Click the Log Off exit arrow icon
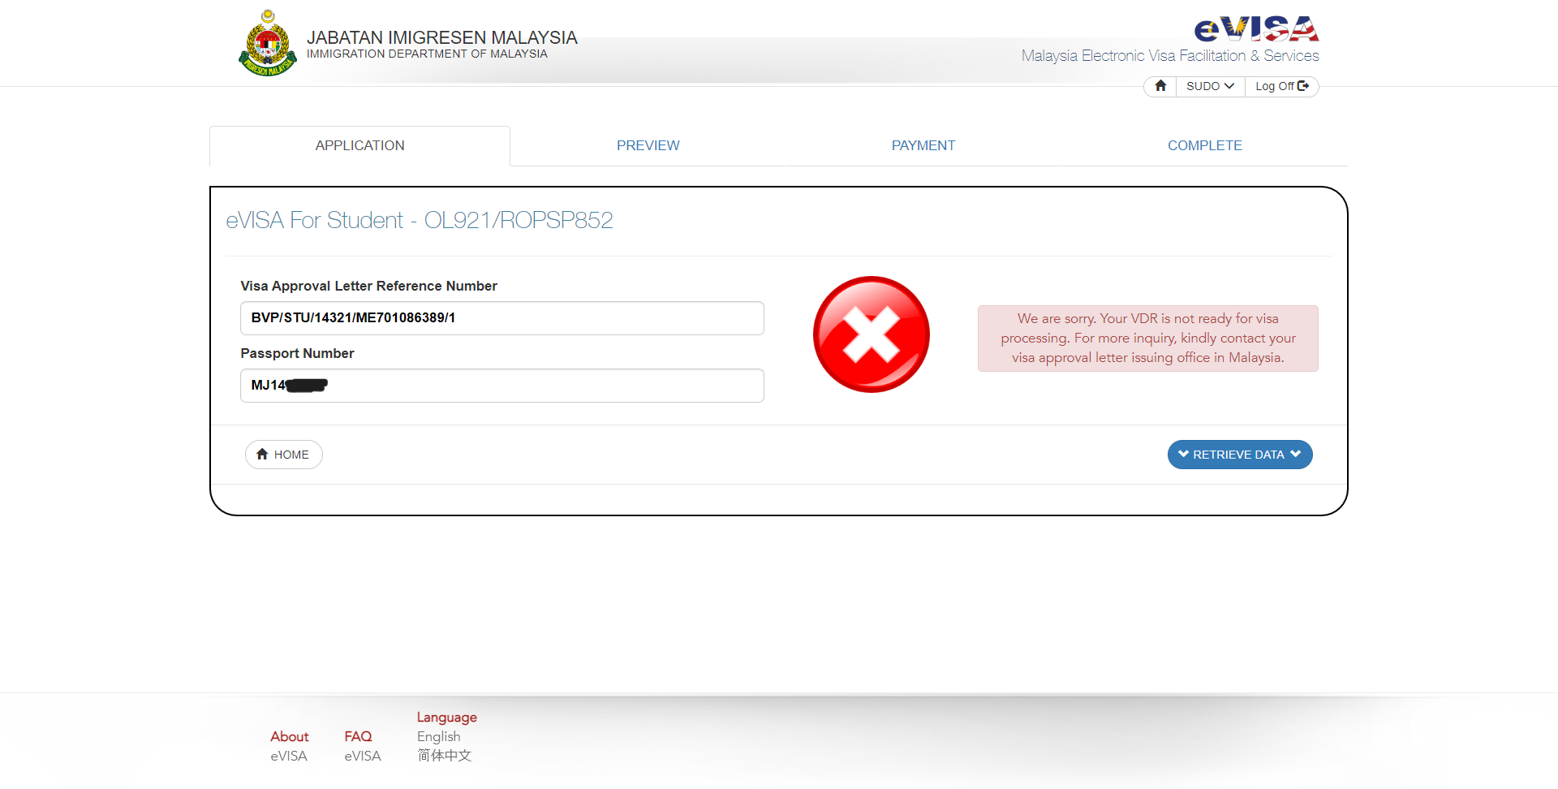Image resolution: width=1558 pixels, height=789 pixels. (x=1303, y=86)
